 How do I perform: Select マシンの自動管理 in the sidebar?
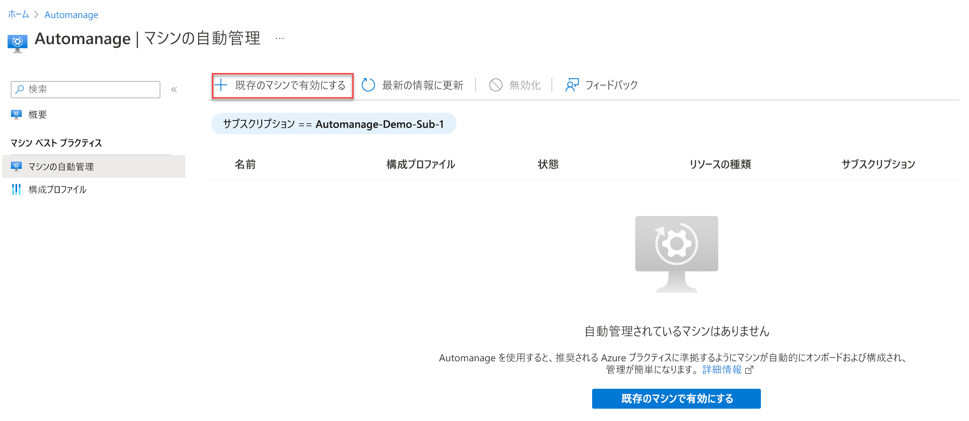[94, 166]
